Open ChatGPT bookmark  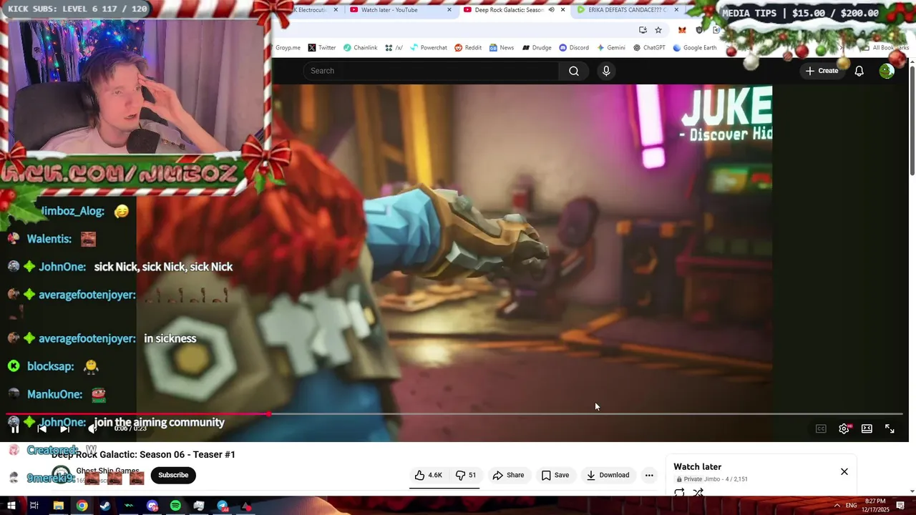649,48
